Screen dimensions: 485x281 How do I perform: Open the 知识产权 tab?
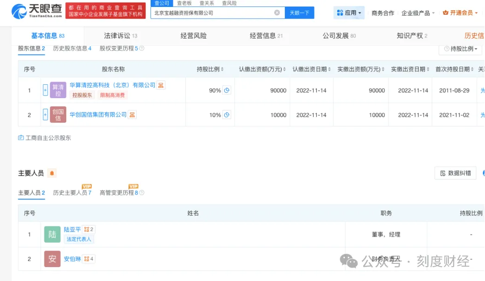(x=412, y=36)
